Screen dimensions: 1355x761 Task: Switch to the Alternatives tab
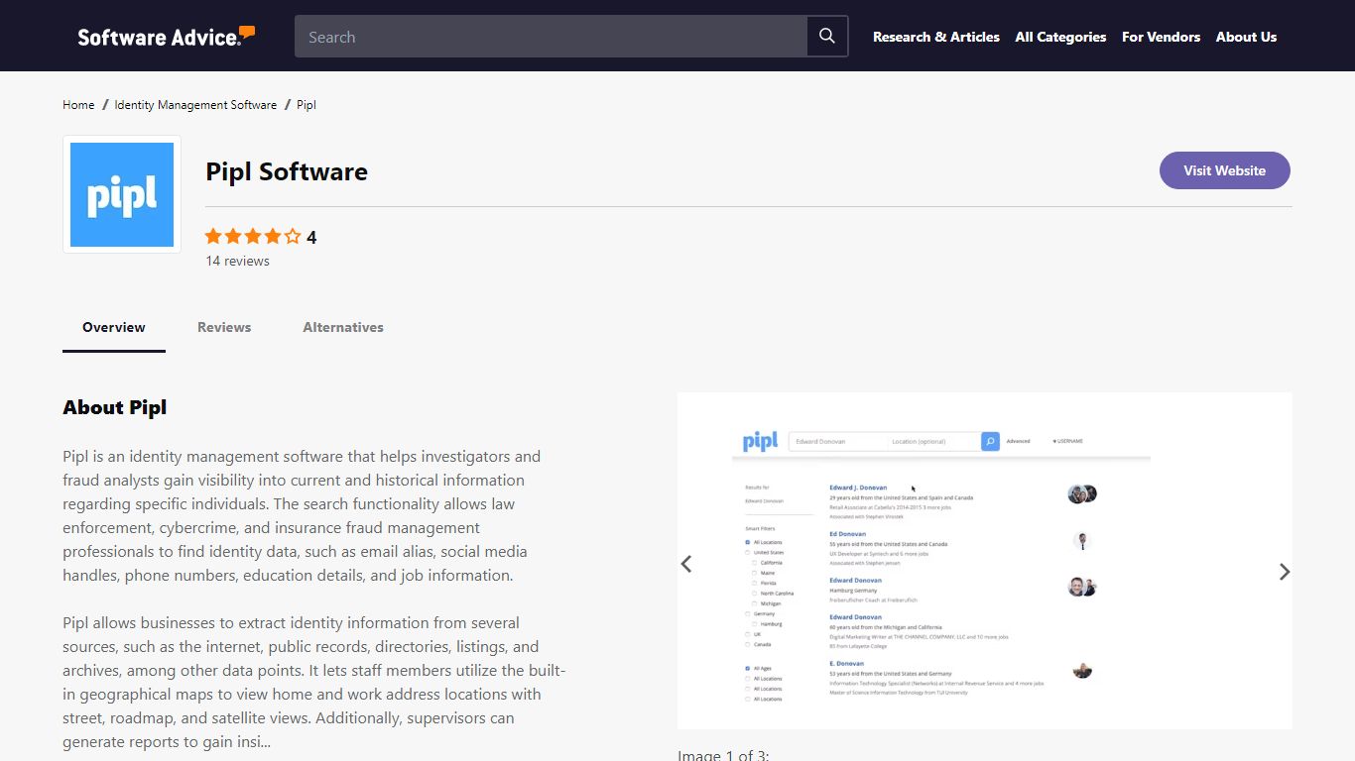[343, 327]
